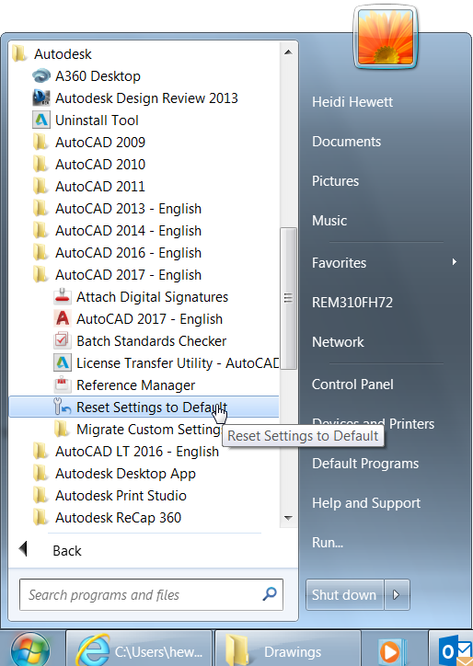Click the Uninstall Tool icon

(41, 121)
